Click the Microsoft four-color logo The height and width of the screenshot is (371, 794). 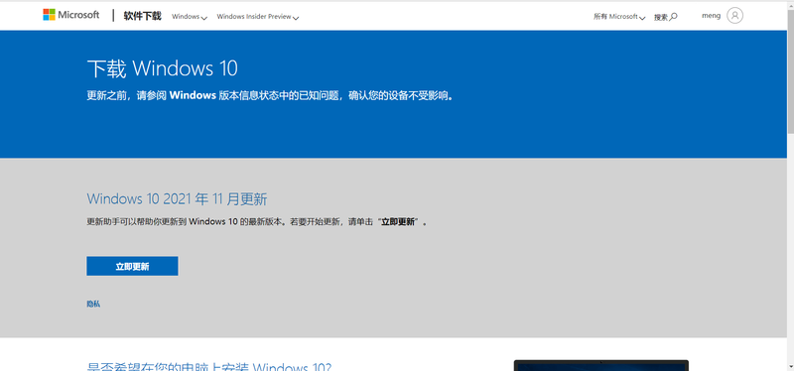[x=49, y=15]
